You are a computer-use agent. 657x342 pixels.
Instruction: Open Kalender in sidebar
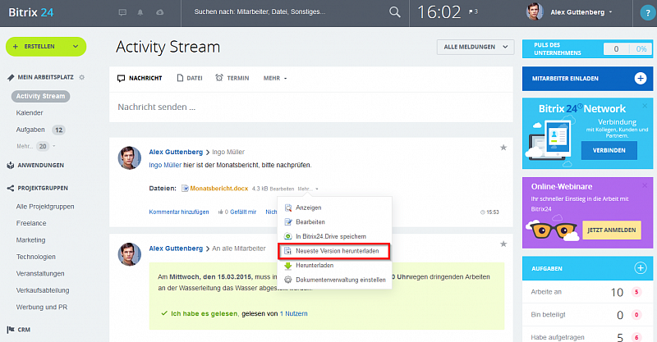(x=30, y=113)
